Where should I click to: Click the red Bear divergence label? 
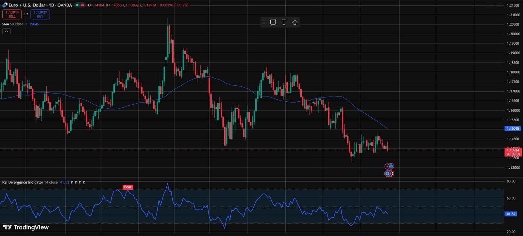pos(128,187)
